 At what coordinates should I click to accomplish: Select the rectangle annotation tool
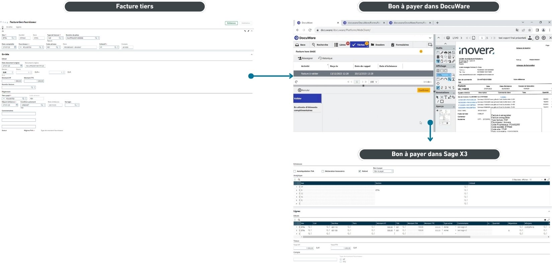442,101
